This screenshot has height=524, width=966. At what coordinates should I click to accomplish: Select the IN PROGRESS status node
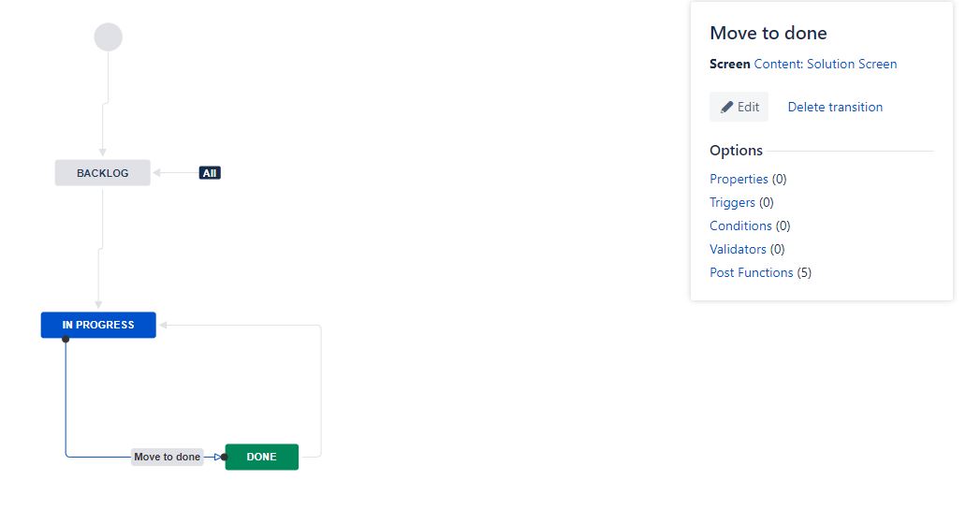tap(98, 325)
